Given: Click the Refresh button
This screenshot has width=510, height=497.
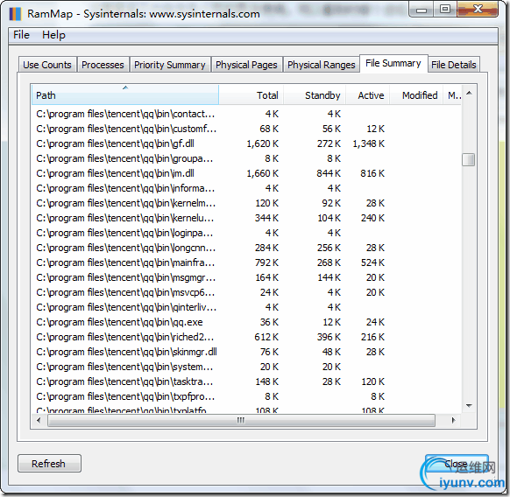Looking at the screenshot, I should 49,463.
